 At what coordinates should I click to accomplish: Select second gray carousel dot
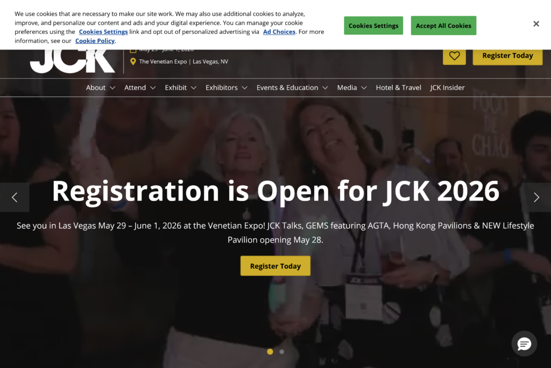pos(281,351)
